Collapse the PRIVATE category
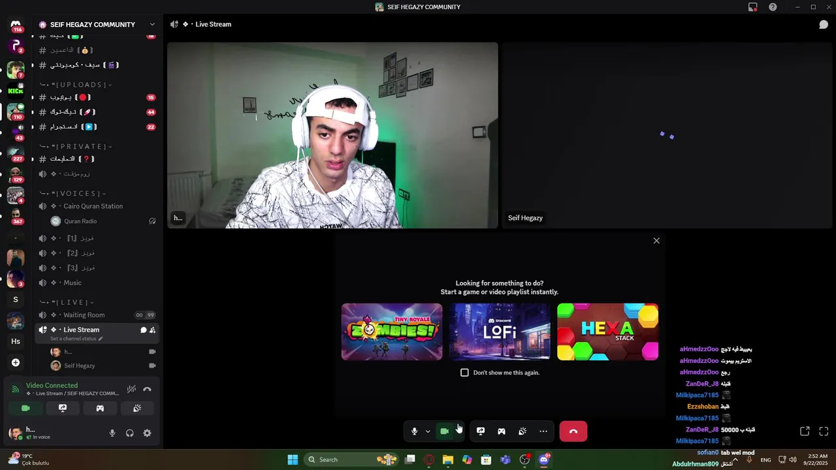Viewport: 836px width, 470px height. 76,147
